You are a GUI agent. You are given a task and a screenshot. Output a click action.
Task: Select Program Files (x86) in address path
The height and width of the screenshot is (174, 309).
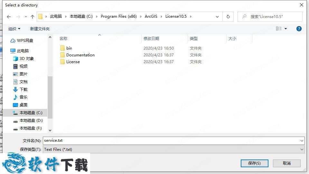[x=119, y=16]
